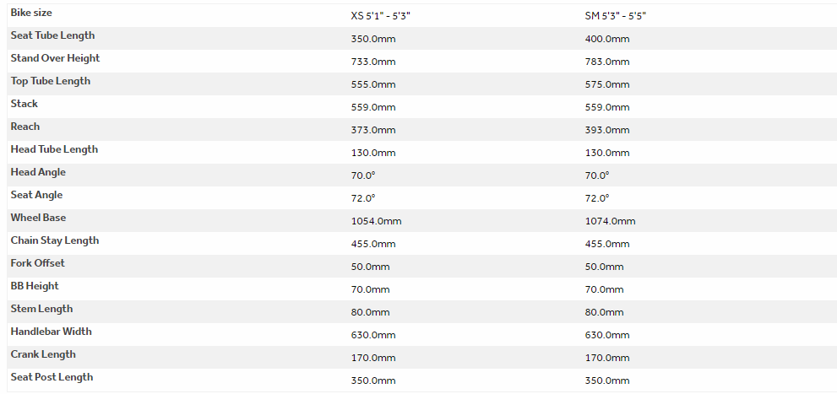Click the Top Tube Length label

pos(50,81)
